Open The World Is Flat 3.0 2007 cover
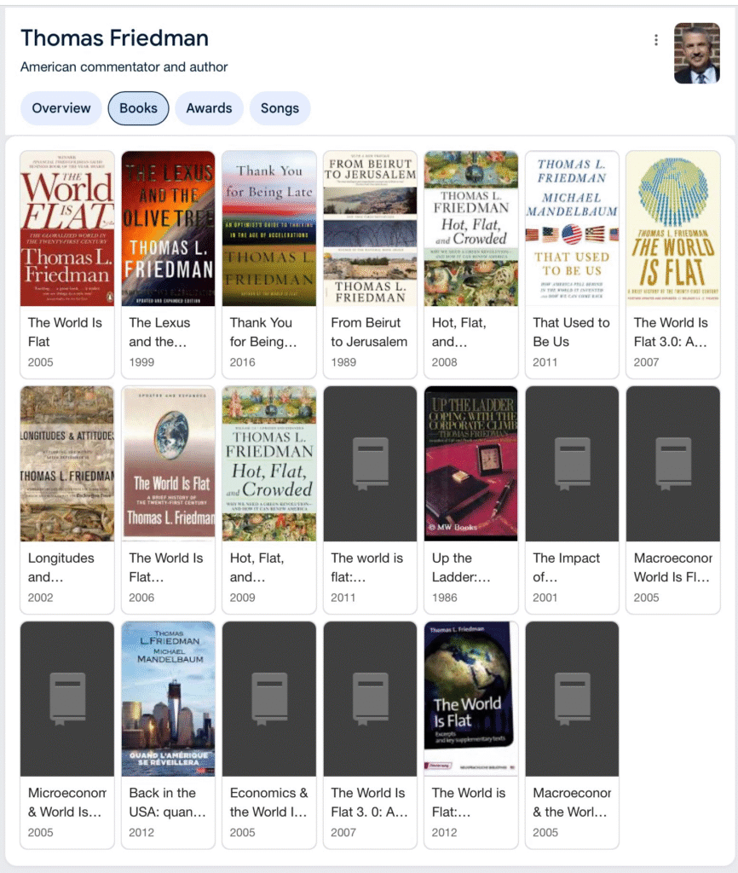This screenshot has height=873, width=738. pos(673,228)
